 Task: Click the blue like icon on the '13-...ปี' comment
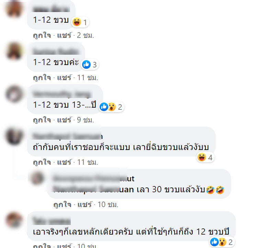(x=104, y=107)
